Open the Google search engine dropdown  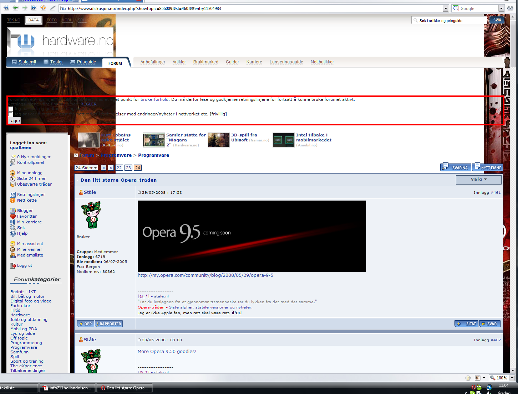point(501,8)
